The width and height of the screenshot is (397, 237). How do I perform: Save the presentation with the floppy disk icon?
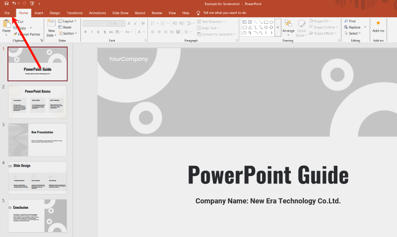click(x=6, y=3)
